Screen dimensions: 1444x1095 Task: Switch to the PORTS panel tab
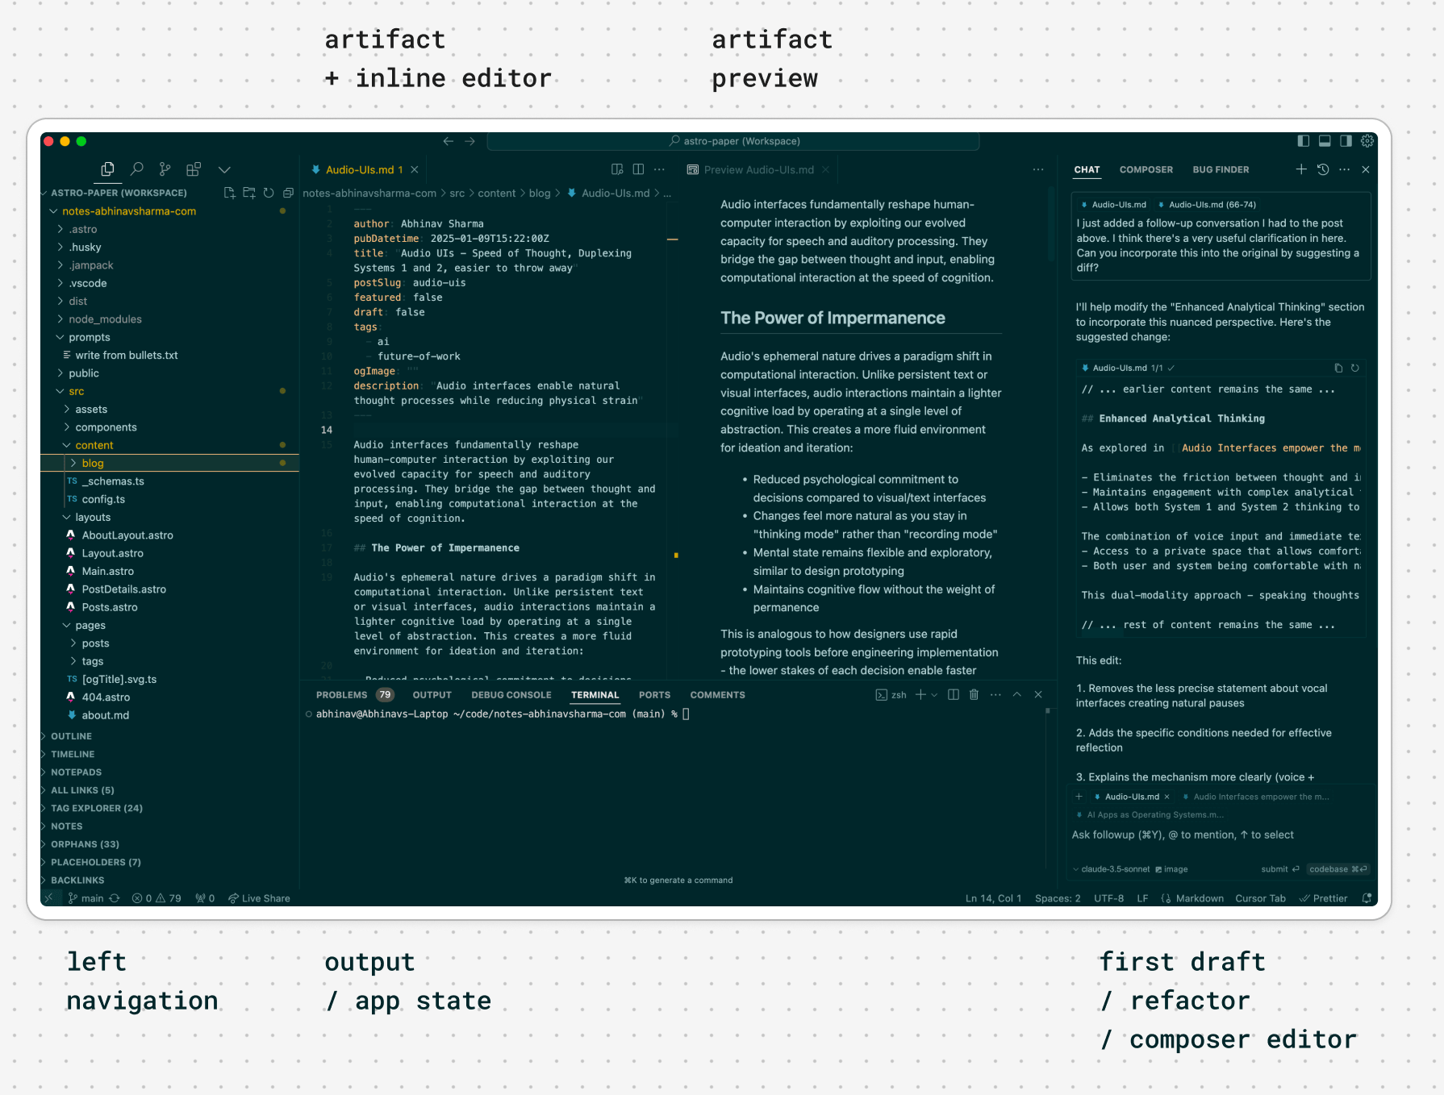click(654, 695)
